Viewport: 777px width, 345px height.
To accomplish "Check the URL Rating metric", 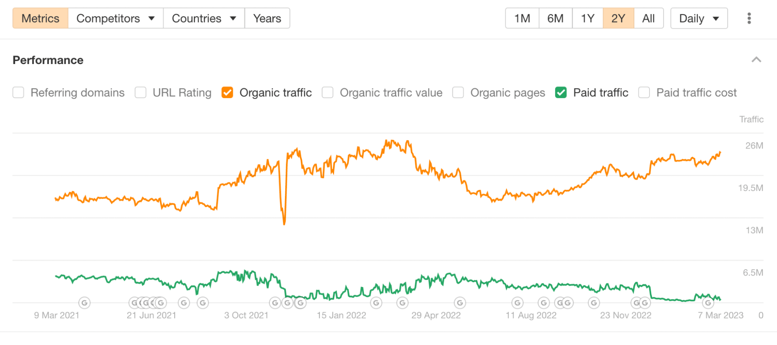I will click(x=140, y=92).
